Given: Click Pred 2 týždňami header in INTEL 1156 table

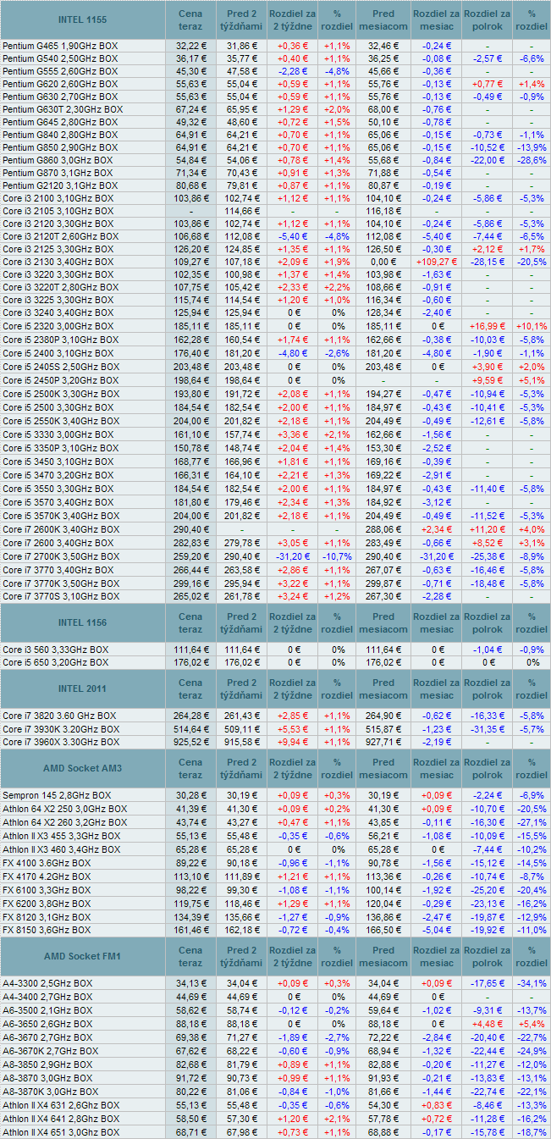Looking at the screenshot, I should tap(241, 622).
